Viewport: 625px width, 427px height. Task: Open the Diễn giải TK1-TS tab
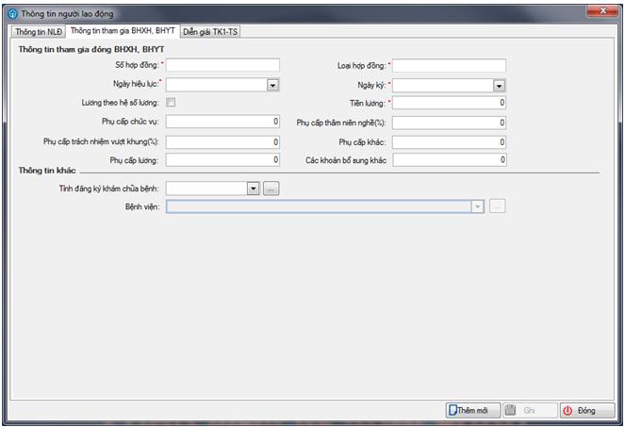point(210,32)
